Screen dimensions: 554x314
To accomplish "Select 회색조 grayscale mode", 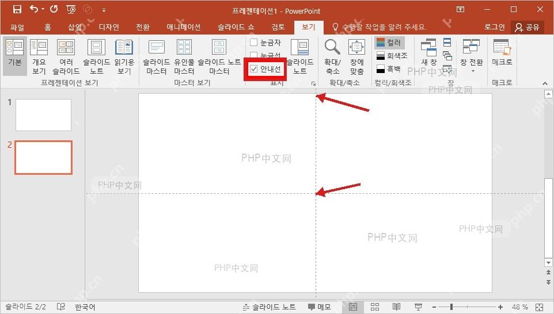I will 392,55.
